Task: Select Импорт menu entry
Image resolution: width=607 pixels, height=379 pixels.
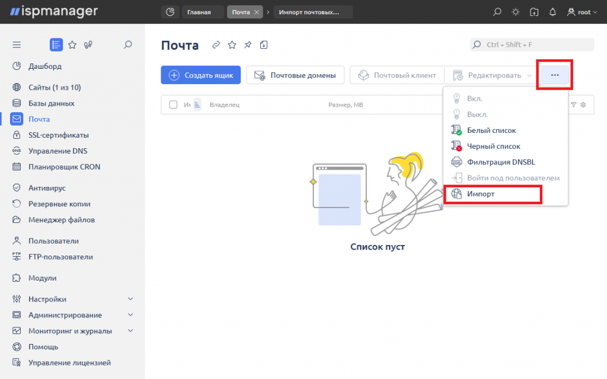Action: pyautogui.click(x=506, y=194)
